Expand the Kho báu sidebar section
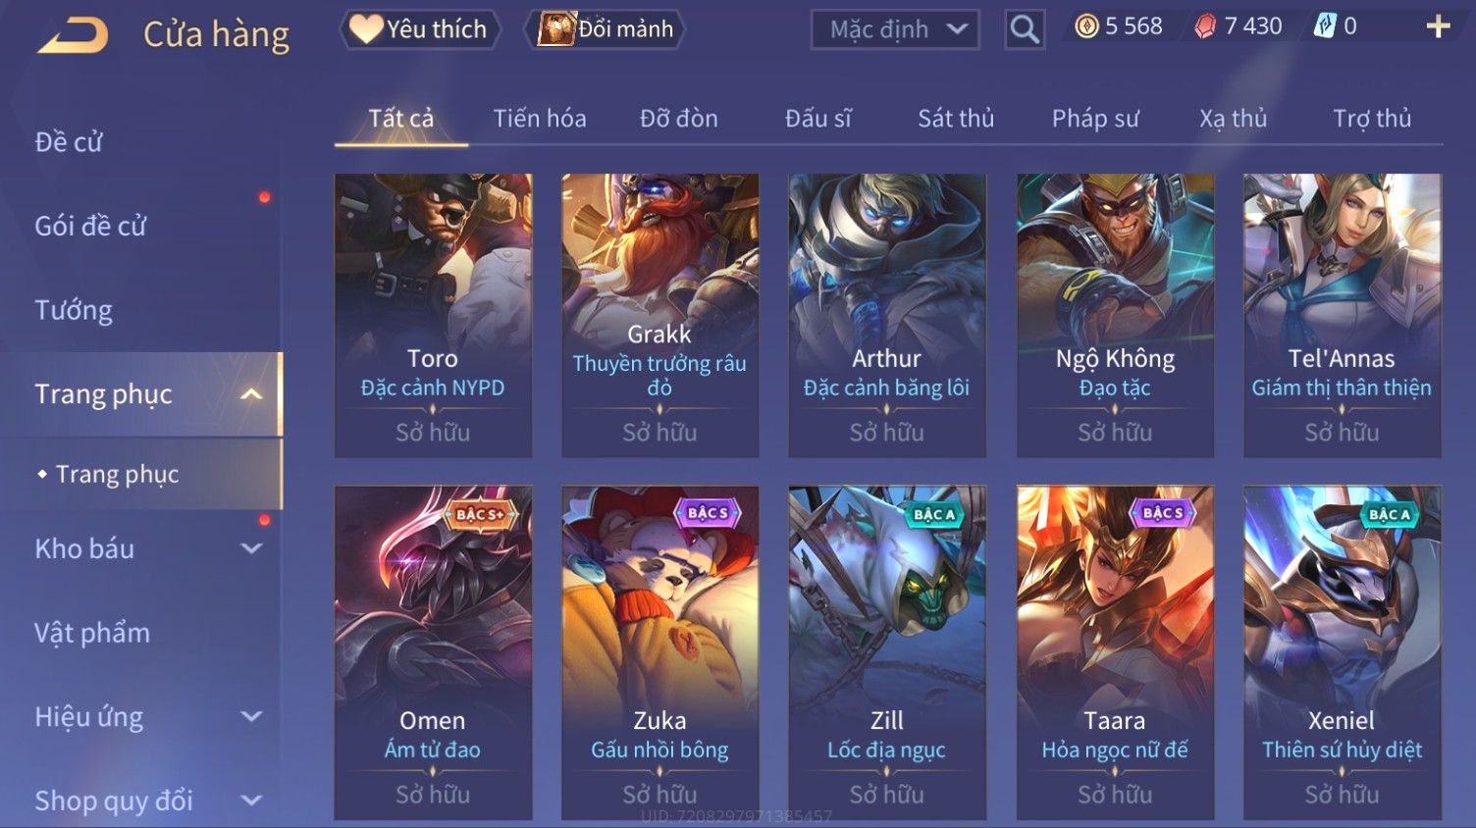 [251, 548]
